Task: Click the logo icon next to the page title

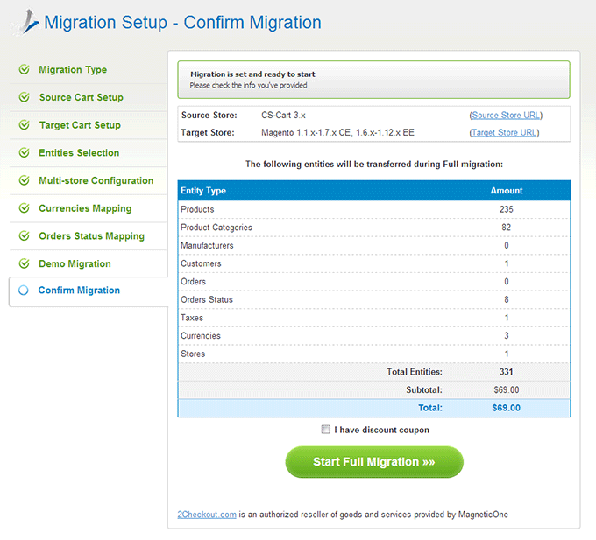Action: 27,22
